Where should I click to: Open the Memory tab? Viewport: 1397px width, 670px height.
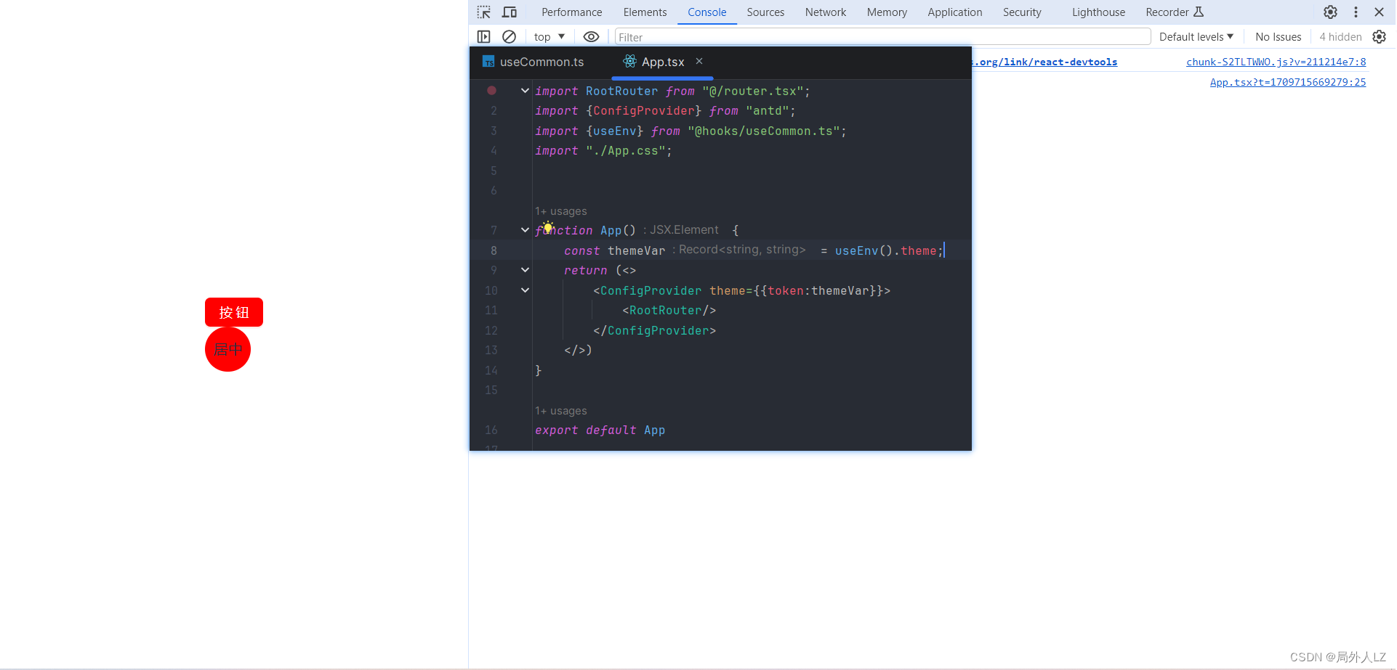(x=887, y=12)
